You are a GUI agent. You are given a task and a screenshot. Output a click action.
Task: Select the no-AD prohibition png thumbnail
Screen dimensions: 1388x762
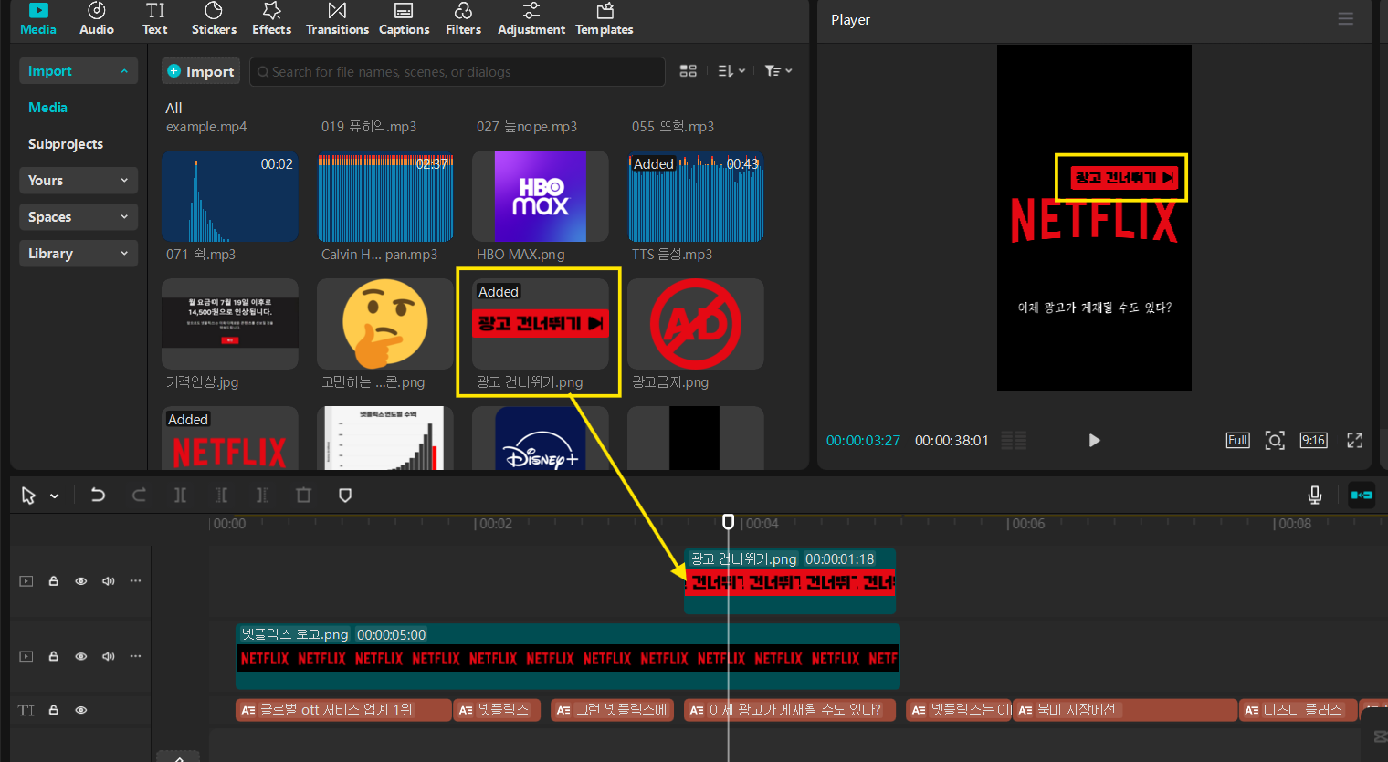(x=696, y=324)
